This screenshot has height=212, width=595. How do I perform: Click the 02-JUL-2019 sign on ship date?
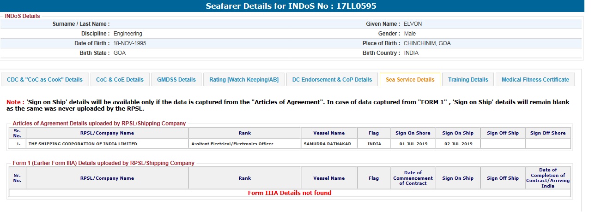(457, 144)
